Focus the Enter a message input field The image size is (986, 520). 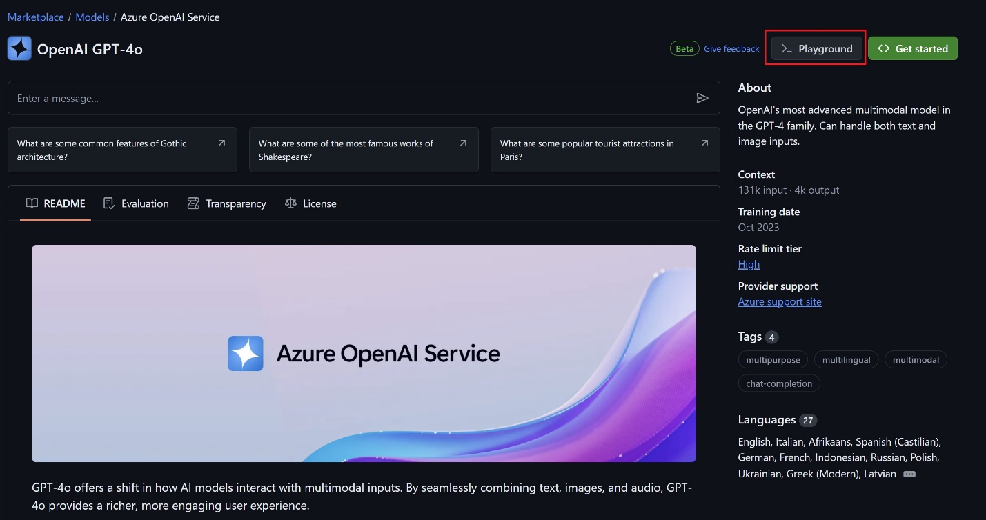click(364, 98)
